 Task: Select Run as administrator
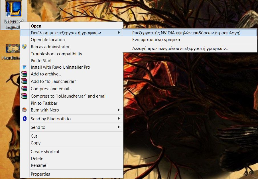point(72,47)
